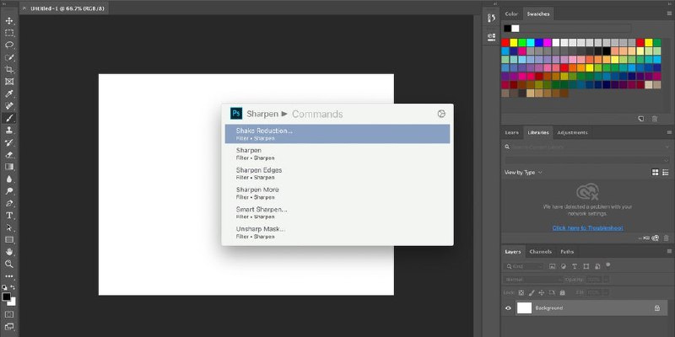The width and height of the screenshot is (675, 337).
Task: Toggle the adjustment layer filter
Action: coord(564,266)
